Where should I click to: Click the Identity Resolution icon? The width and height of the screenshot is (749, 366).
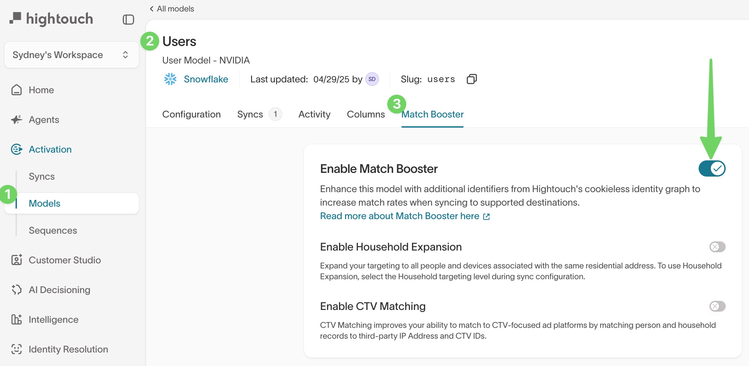coord(17,349)
